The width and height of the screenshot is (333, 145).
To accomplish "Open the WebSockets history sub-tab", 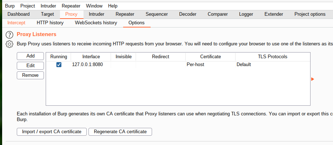I will tap(96, 23).
